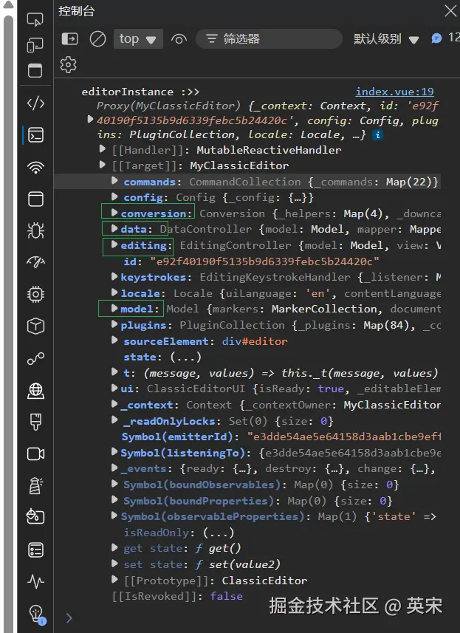Viewport: 460px width, 633px height.
Task: Invoke the isReadOnly (...) getter
Action: click(219, 533)
